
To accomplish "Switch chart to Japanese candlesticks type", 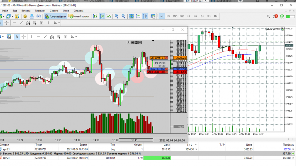I will 102,16.
